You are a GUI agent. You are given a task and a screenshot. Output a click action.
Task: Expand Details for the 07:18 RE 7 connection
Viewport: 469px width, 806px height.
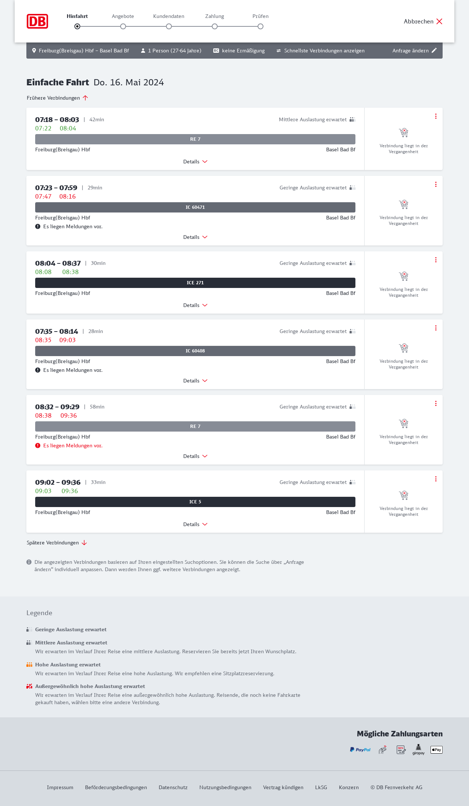tap(195, 162)
